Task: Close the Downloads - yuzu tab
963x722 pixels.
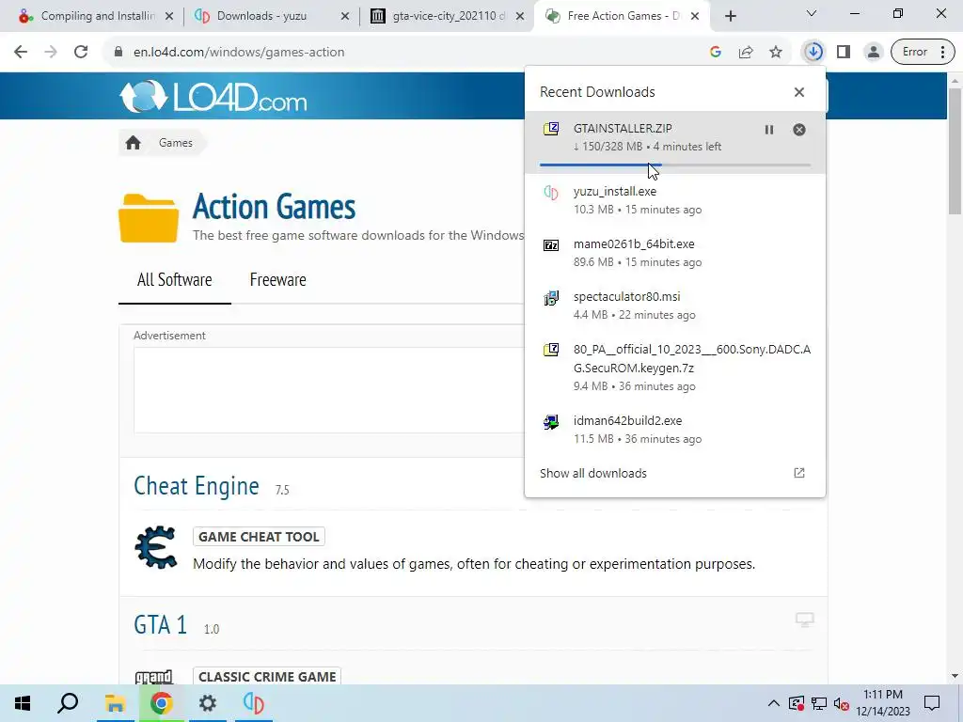Action: [x=345, y=17]
